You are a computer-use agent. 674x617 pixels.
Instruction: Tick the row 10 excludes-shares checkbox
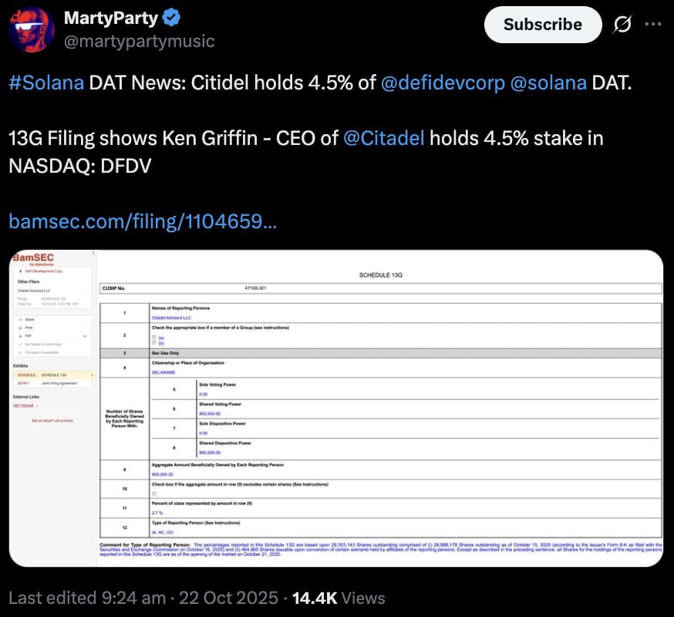(154, 494)
